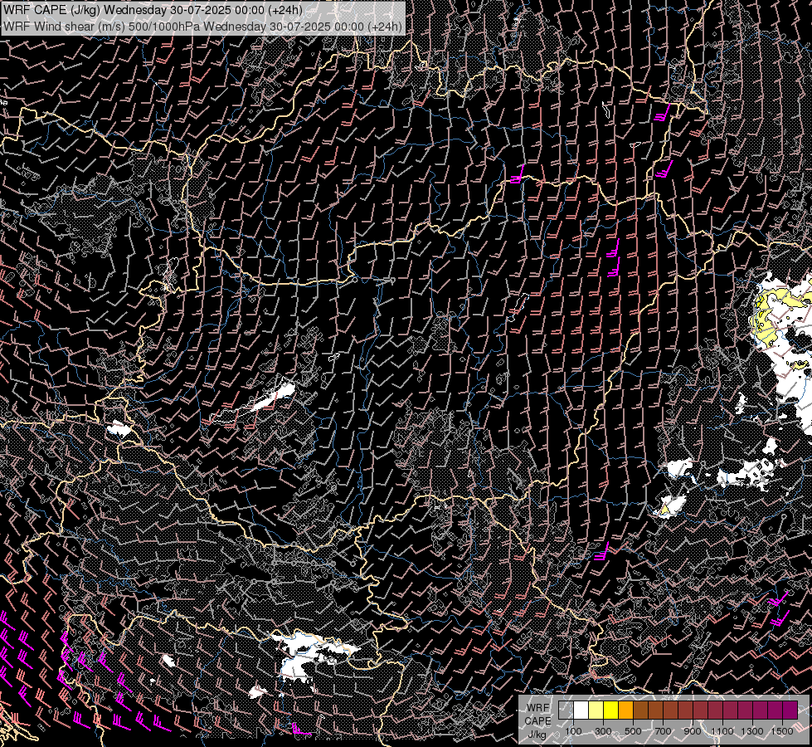
Task: Click the legend label '1500'
Action: coord(782,731)
